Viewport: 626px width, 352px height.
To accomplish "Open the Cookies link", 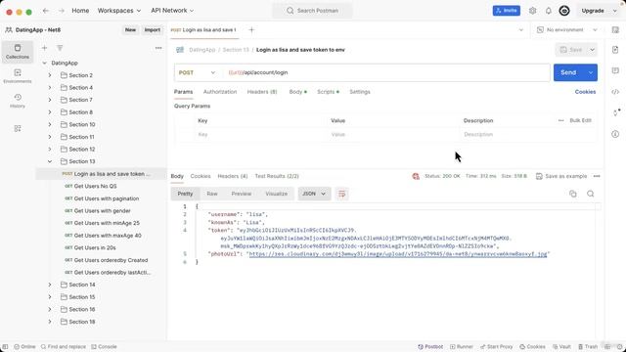I will (585, 92).
